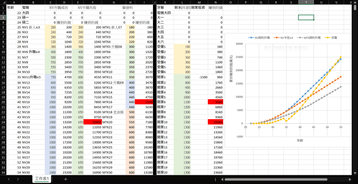Select the cell labeled 電機大四
Screen dimensions: 358x184
point(165,13)
